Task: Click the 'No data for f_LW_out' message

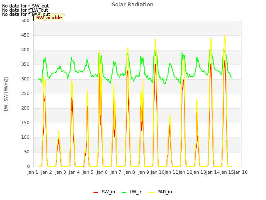Action: click(x=25, y=10)
